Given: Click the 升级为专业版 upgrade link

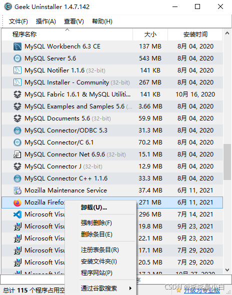Looking at the screenshot, I should click(202, 290).
